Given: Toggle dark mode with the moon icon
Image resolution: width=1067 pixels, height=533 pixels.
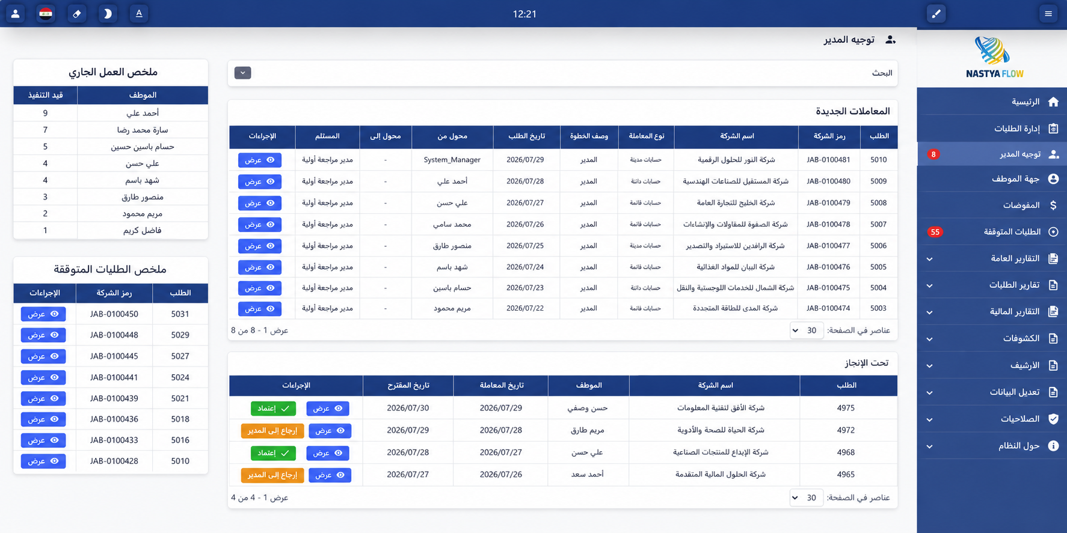Looking at the screenshot, I should pyautogui.click(x=108, y=13).
